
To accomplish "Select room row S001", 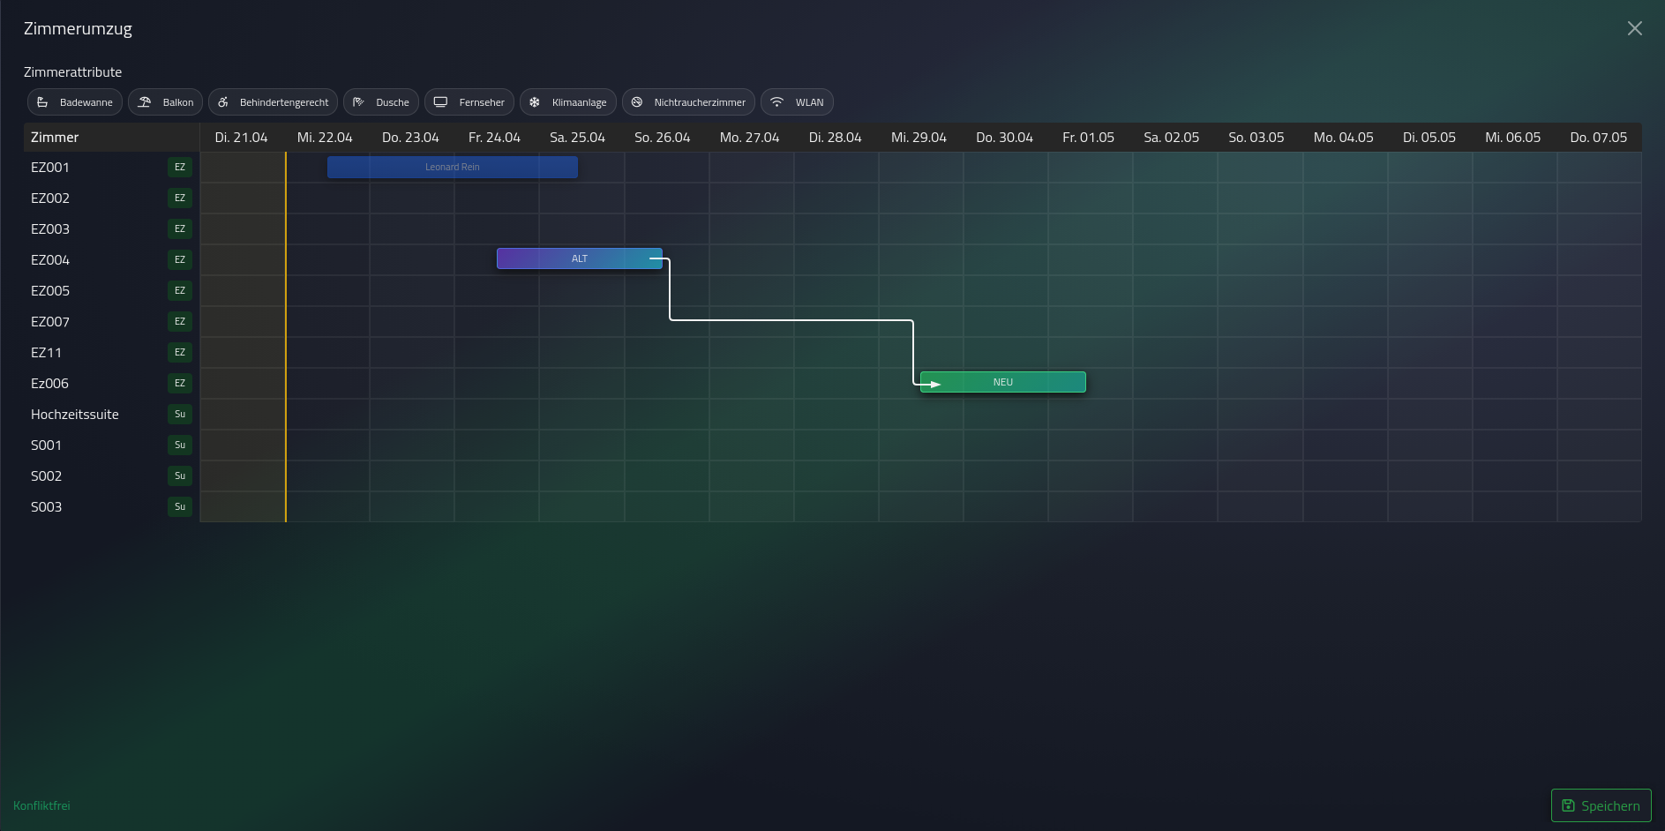I will [112, 445].
